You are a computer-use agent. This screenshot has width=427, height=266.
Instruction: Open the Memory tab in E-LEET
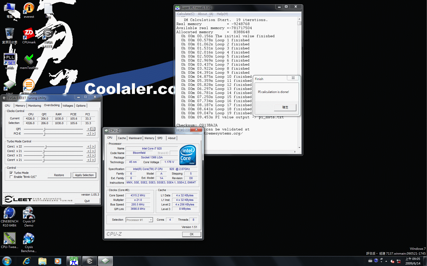pyautogui.click(x=20, y=106)
